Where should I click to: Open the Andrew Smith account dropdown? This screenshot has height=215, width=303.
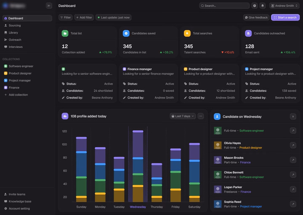tap(284, 5)
